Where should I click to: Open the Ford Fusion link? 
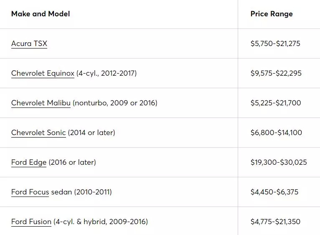tap(31, 222)
